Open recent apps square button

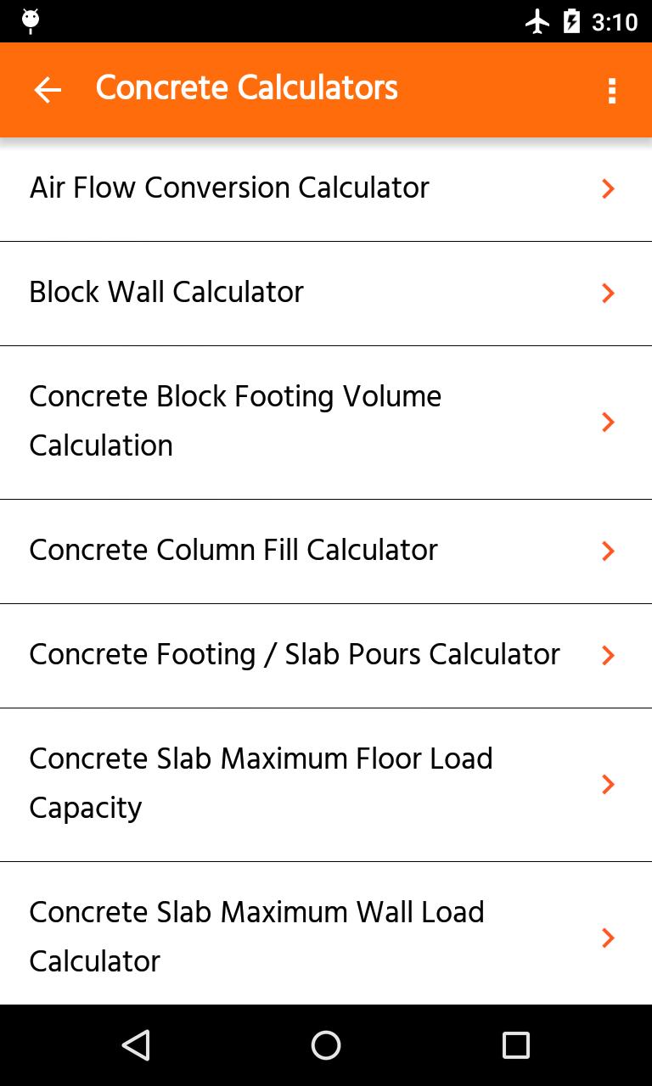tap(515, 1045)
